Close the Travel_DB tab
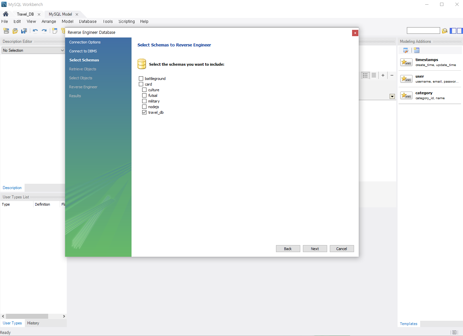 pos(39,14)
